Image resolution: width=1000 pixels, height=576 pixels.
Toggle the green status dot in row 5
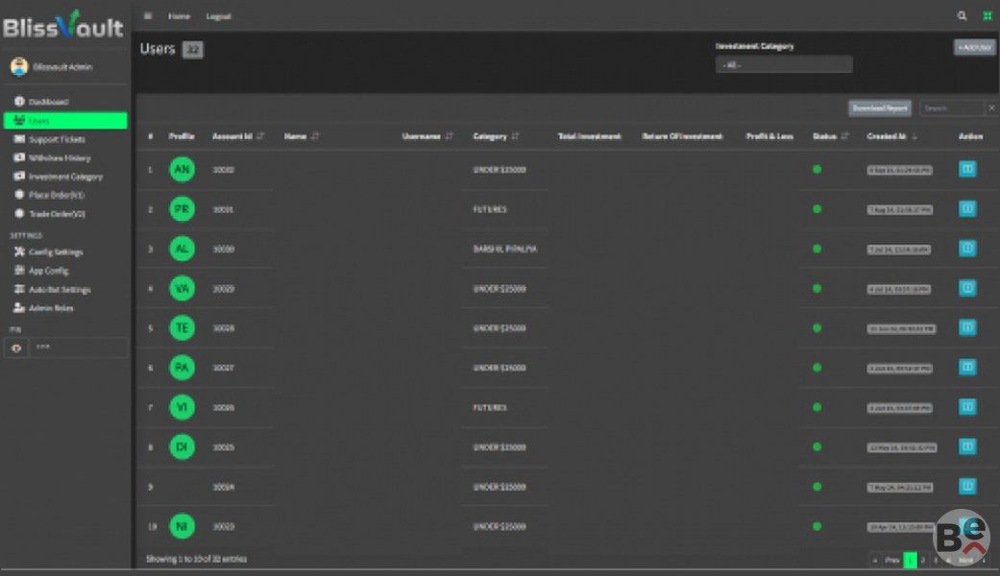point(817,328)
